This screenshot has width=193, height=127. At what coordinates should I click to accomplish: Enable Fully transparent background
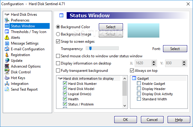pyautogui.click(x=58, y=70)
